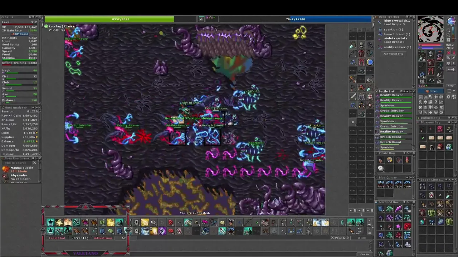Click the Stop button
458x257 pixels.
(450, 86)
